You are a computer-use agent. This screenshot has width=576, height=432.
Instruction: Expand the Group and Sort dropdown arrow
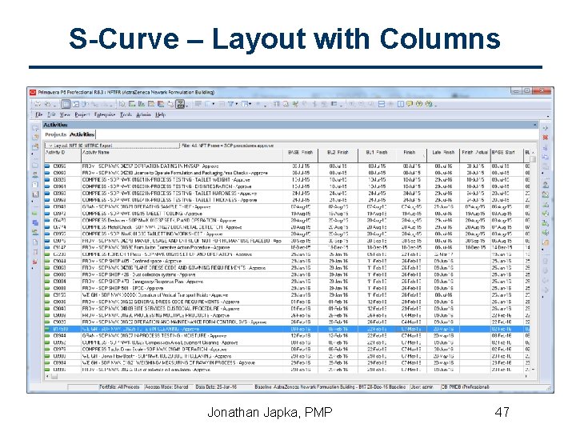point(251,104)
